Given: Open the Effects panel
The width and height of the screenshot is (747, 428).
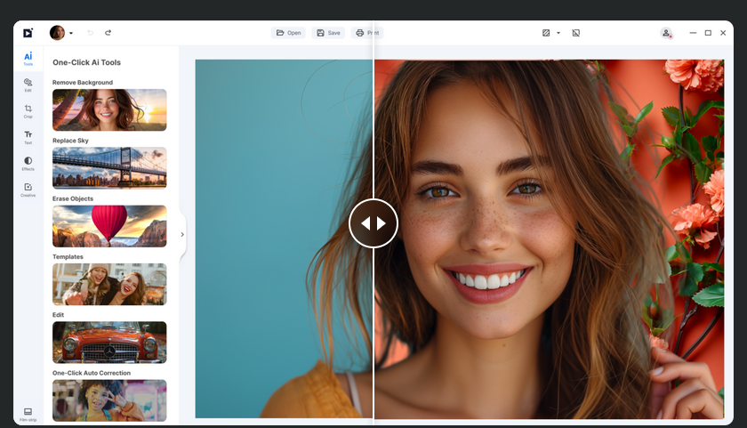Looking at the screenshot, I should (28, 163).
